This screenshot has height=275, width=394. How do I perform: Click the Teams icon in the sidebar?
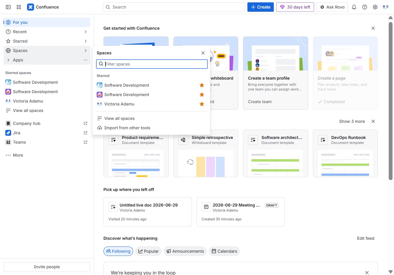click(x=8, y=142)
